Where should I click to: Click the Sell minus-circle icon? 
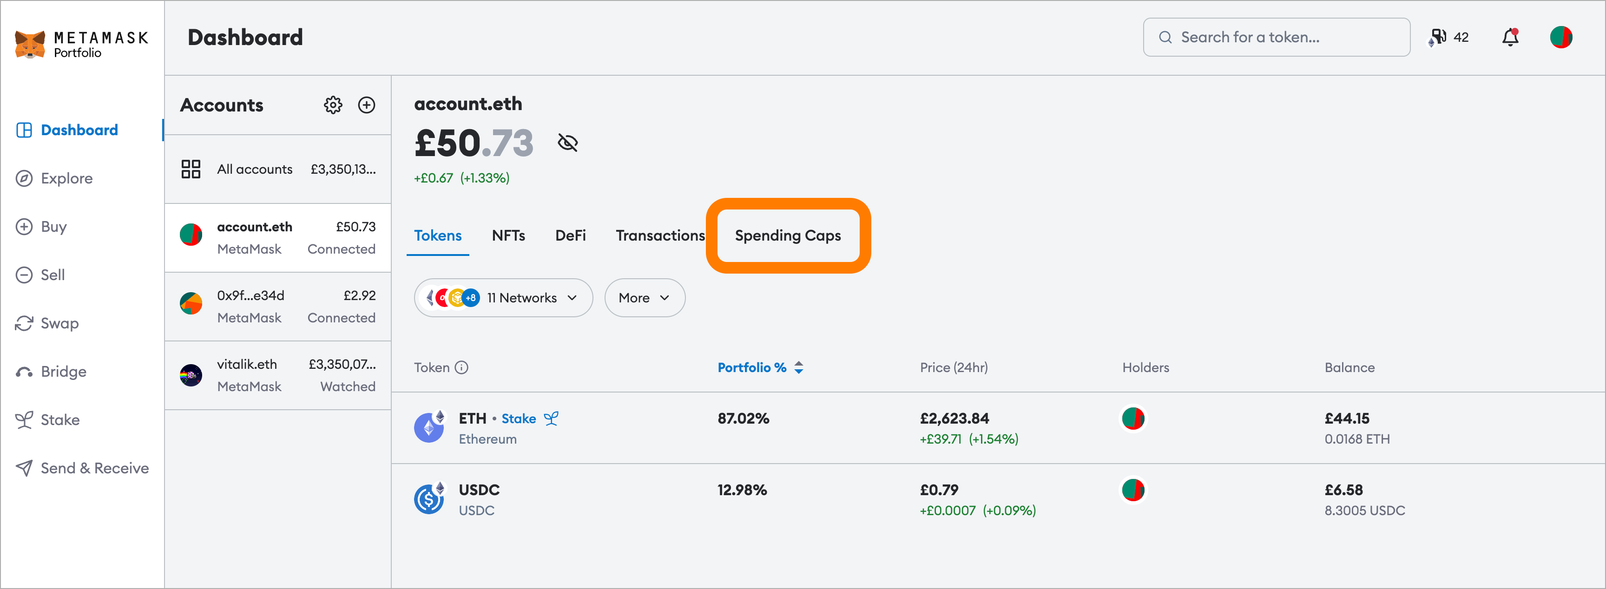[x=24, y=275]
